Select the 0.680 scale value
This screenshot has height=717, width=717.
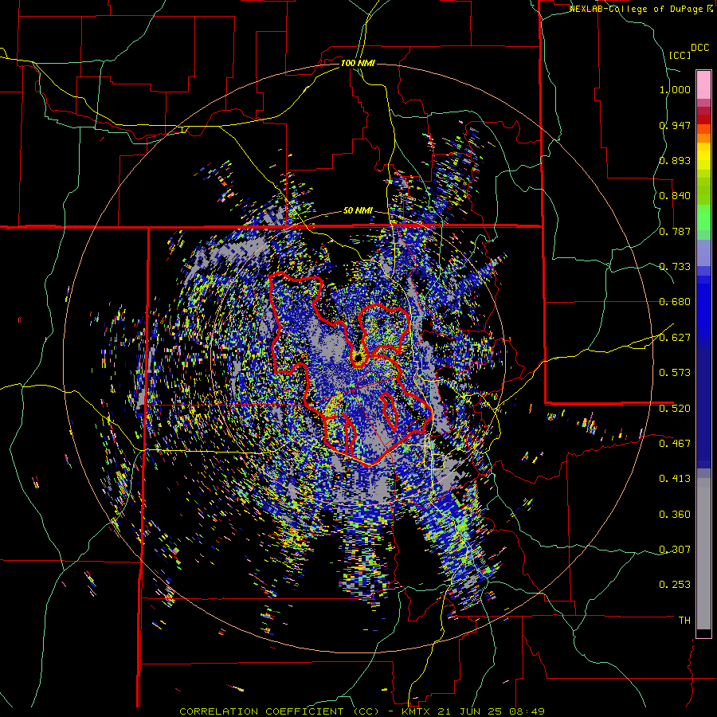click(675, 302)
